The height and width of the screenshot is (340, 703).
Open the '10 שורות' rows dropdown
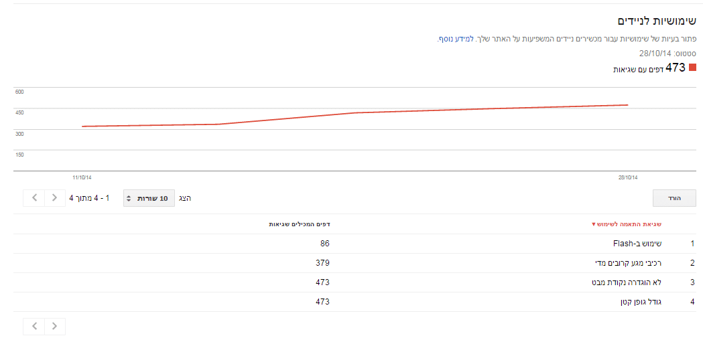pos(149,198)
